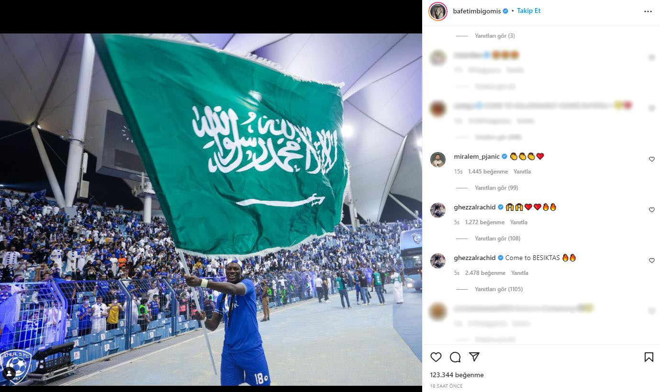The width and height of the screenshot is (660, 392).
Task: Click miralem_pjanic's avatar
Action: click(438, 159)
